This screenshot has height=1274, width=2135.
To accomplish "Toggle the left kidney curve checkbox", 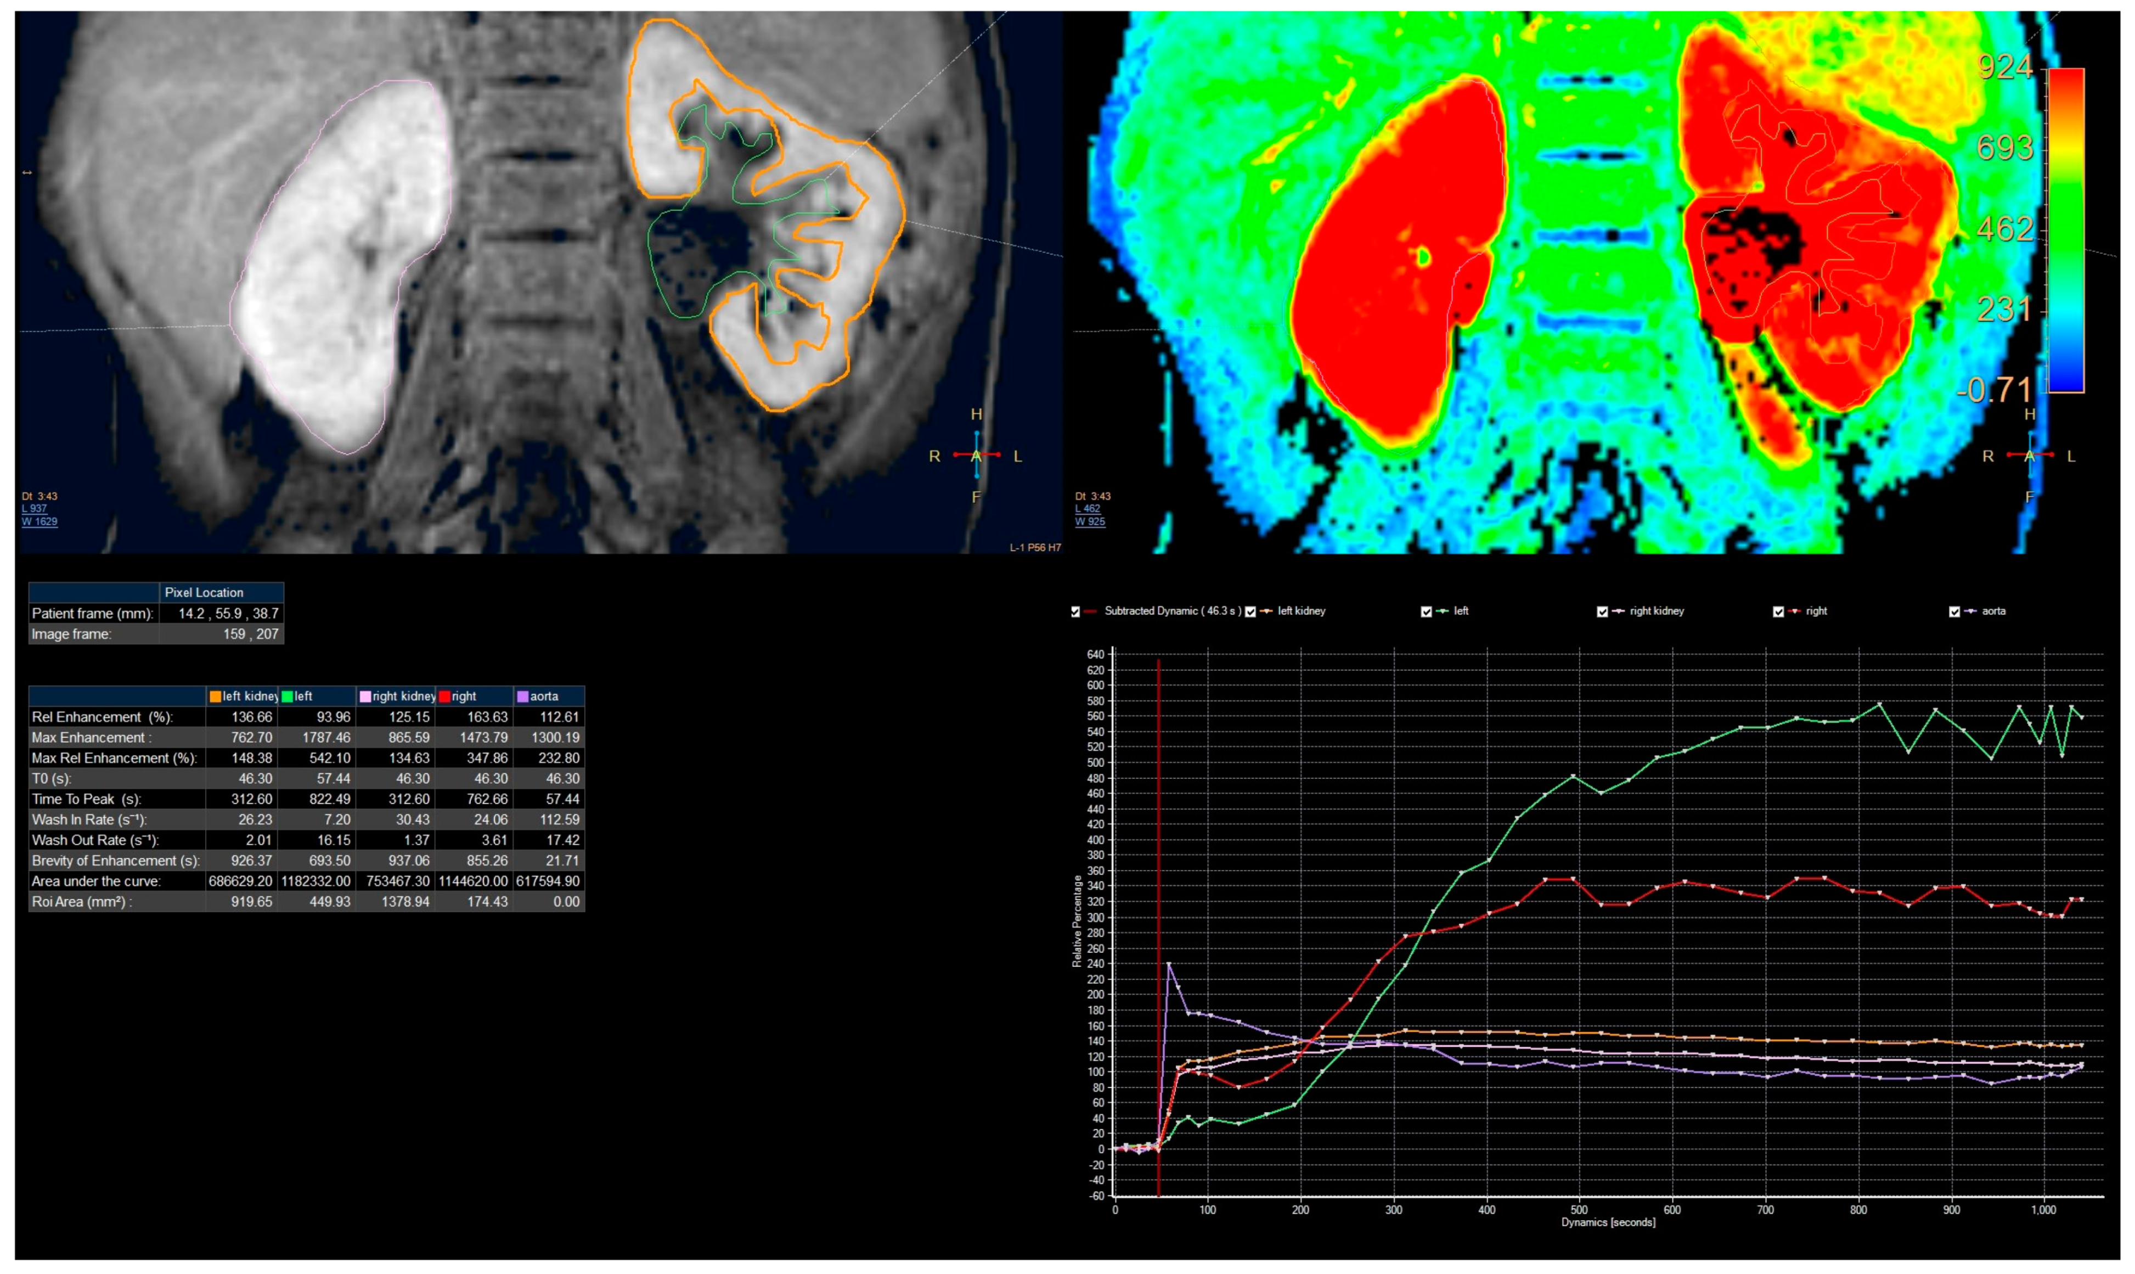I will tap(1250, 612).
